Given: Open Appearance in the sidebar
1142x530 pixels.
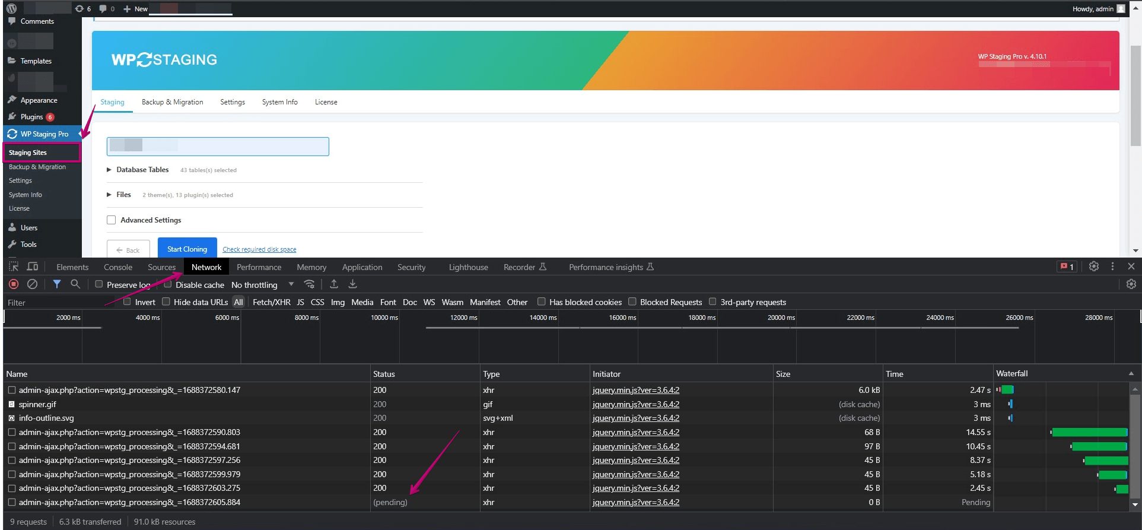Looking at the screenshot, I should click(x=39, y=100).
